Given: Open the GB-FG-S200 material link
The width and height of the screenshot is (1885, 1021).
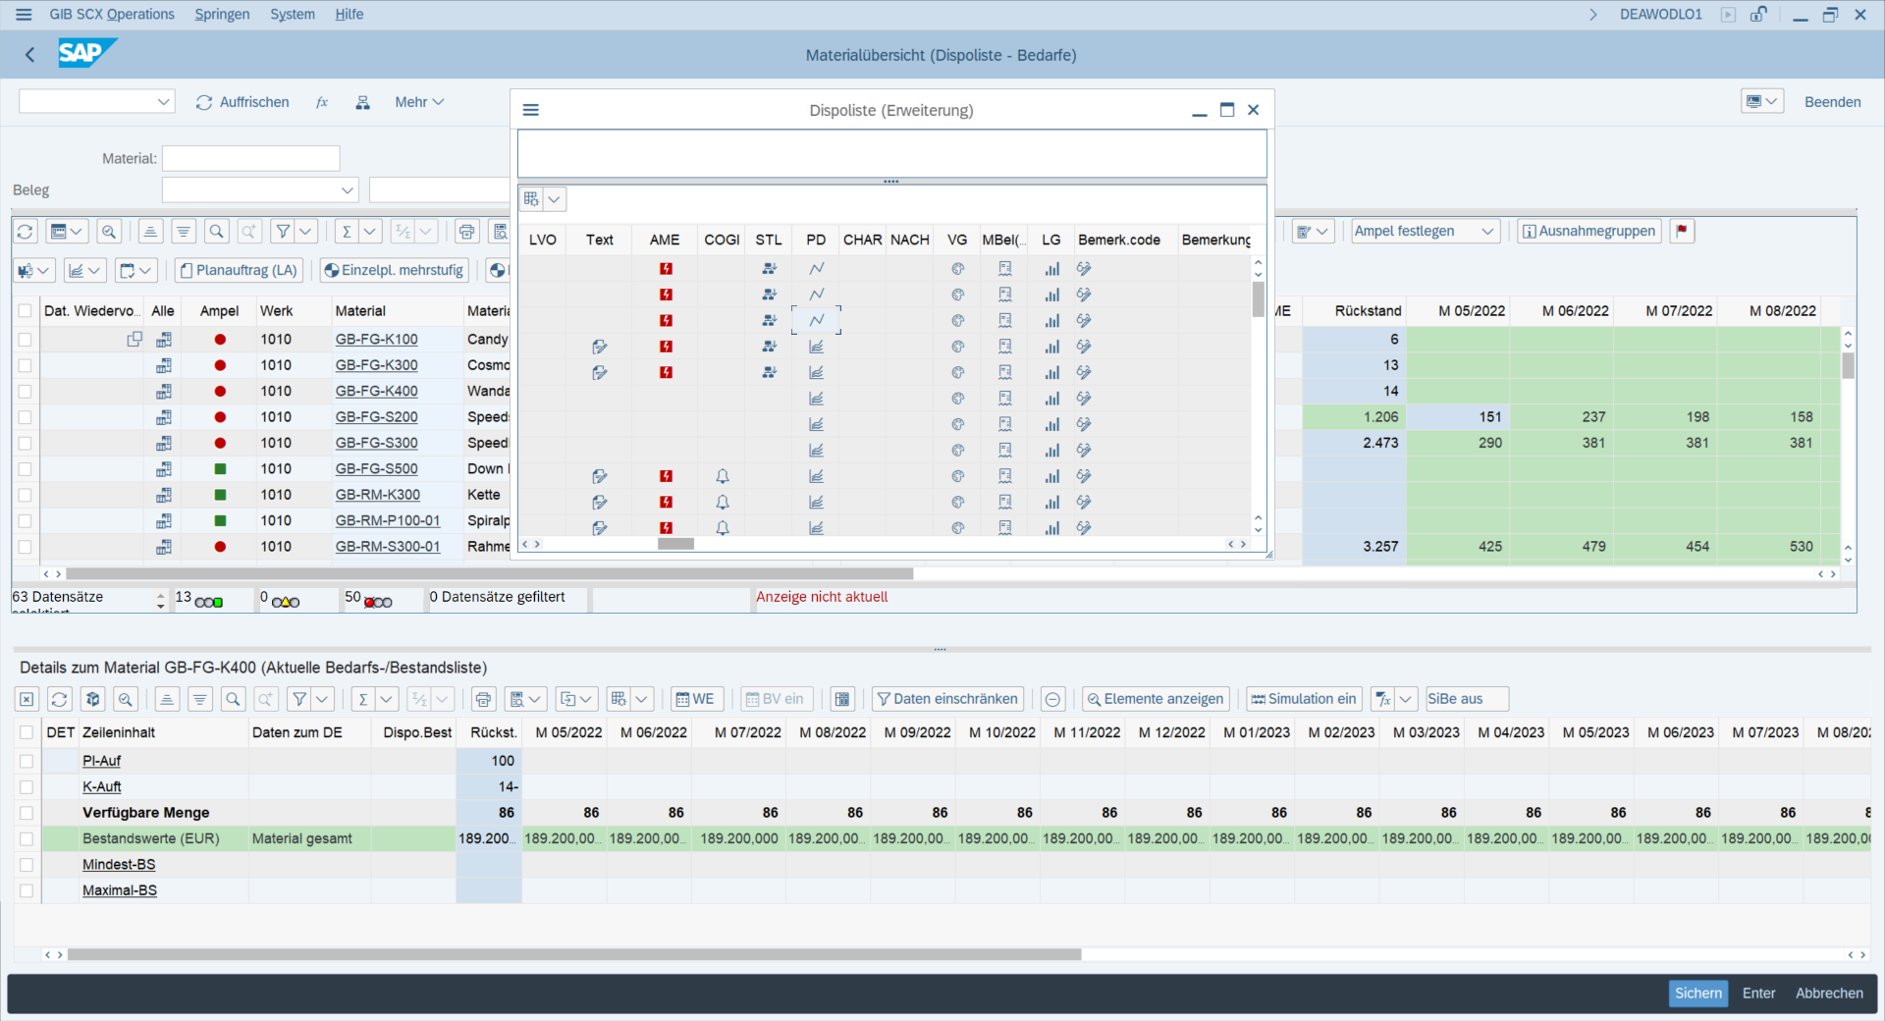Looking at the screenshot, I should [x=376, y=417].
